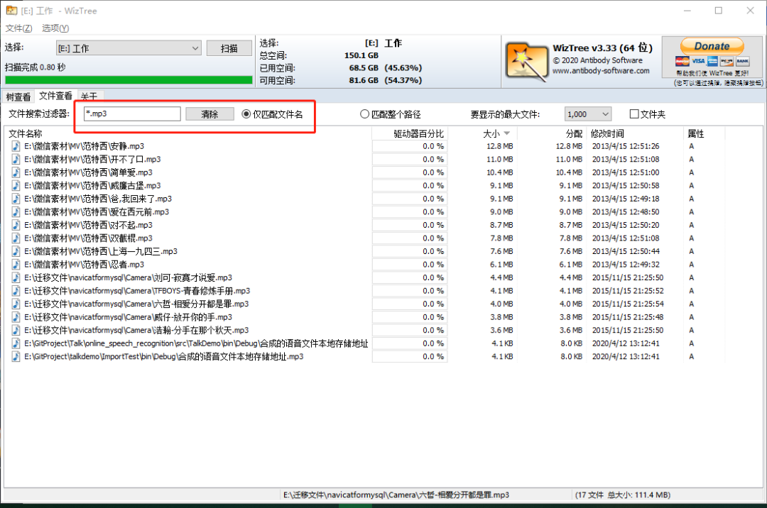Tick the 文件夹 checkbox
Viewport: 767px width, 508px height.
pyautogui.click(x=634, y=114)
